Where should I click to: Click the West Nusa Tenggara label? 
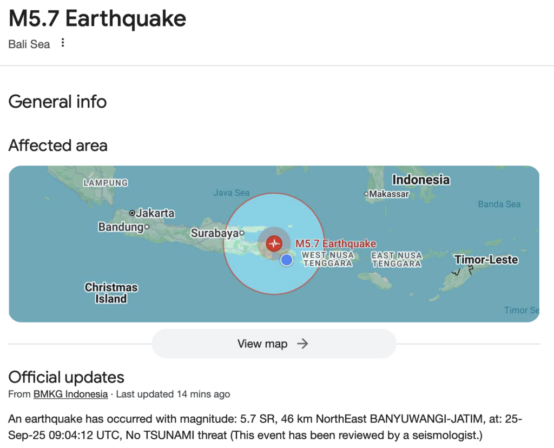pos(328,259)
